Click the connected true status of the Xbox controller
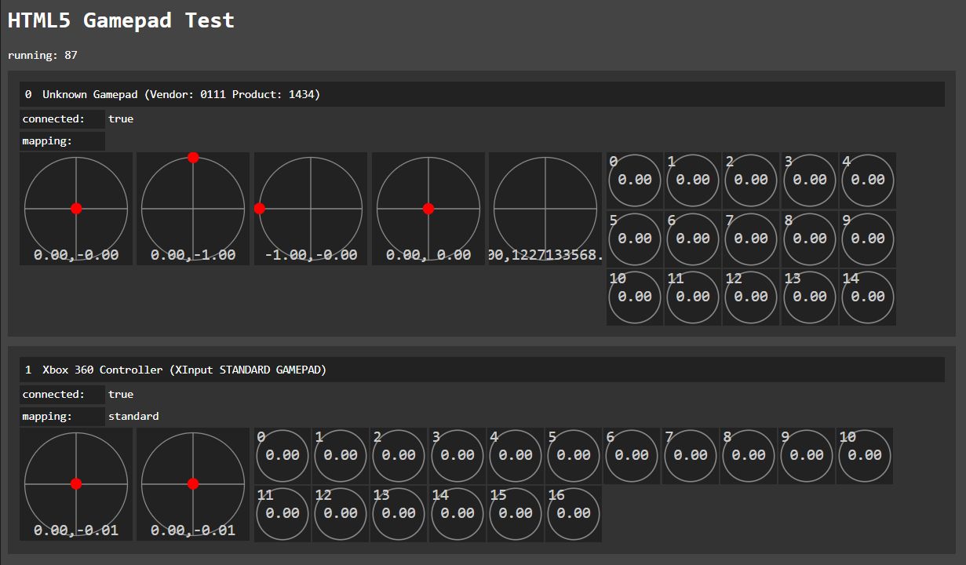 tap(122, 394)
